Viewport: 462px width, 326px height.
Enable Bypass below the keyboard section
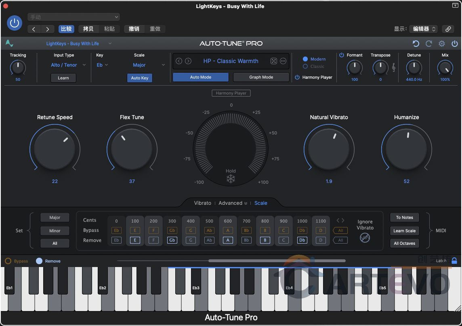[x=7, y=261]
